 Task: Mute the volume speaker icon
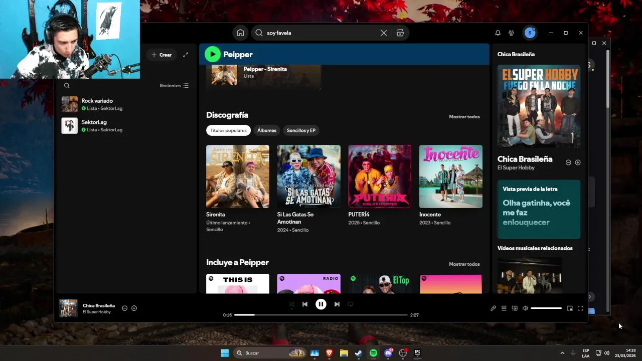pos(525,308)
